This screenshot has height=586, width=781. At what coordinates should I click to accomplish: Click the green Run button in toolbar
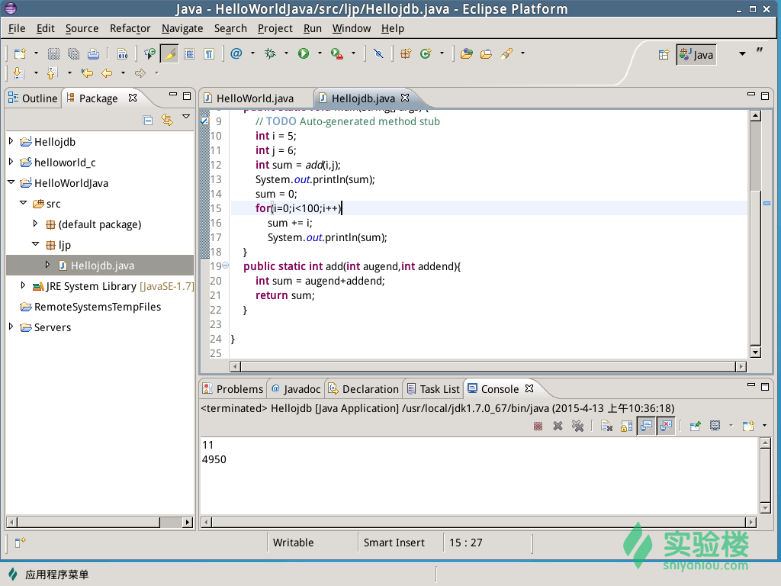pyautogui.click(x=304, y=53)
